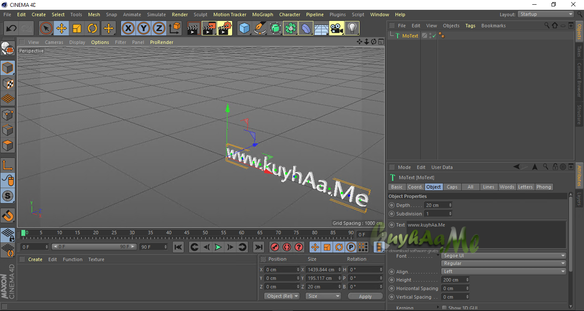Viewport: 584px width, 311px height.
Task: Open the Object (Rel) dropdown
Action: [282, 296]
